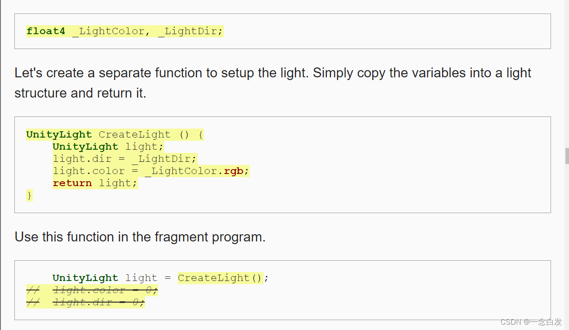Viewport: 569px width, 330px height.
Task: Click the text 'structure and return it.'
Action: (81, 93)
